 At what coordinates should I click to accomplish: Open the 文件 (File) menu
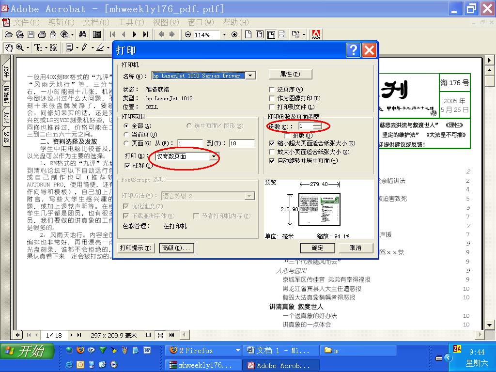click(x=26, y=22)
